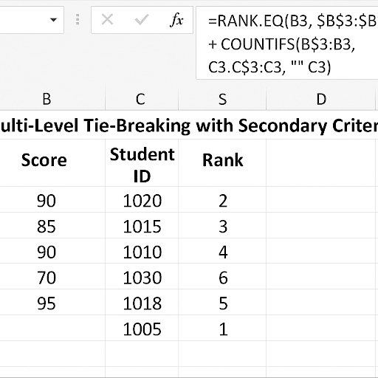Viewport: 378px width, 378px height.
Task: Select Student ID 1030 cell
Action: pyautogui.click(x=142, y=276)
